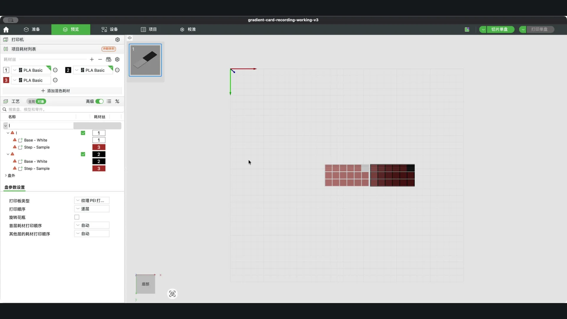Expand the 盘外 tree node
Image resolution: width=567 pixels, height=319 pixels.
[6, 175]
